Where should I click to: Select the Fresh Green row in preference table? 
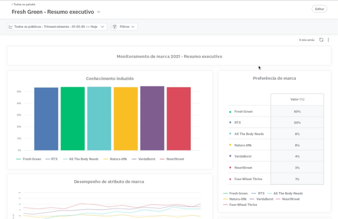pos(243,112)
